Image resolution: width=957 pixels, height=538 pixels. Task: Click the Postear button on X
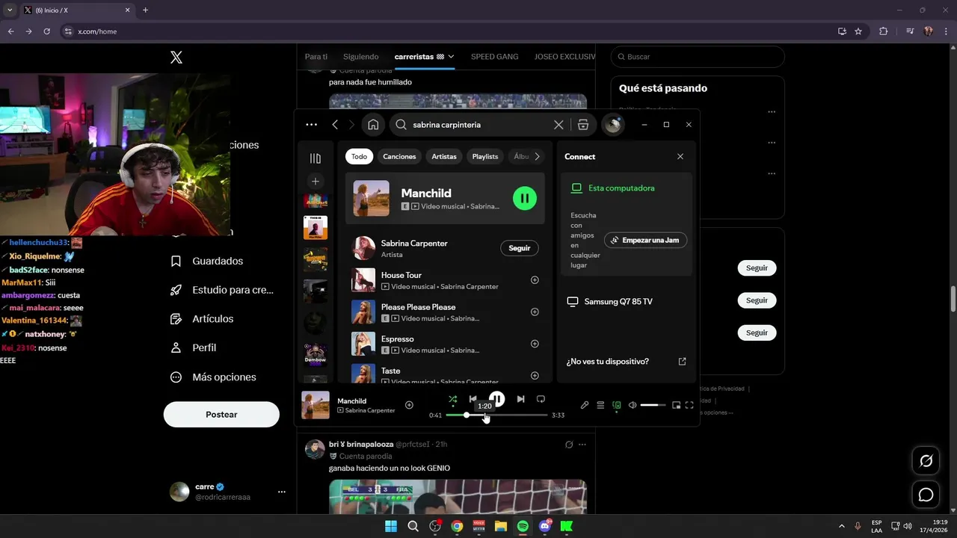[221, 415]
